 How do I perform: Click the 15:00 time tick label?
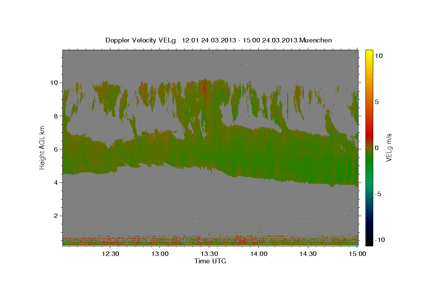point(357,254)
